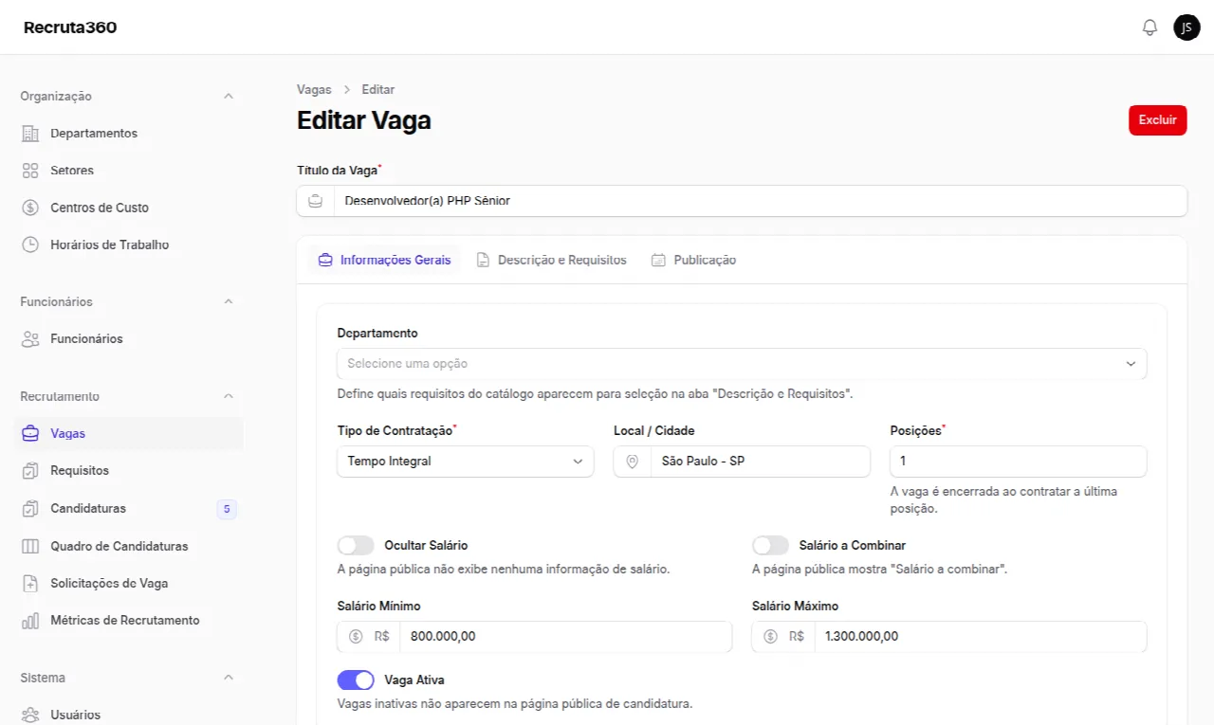Select the Informações Gerais tab
1214x725 pixels.
(384, 260)
